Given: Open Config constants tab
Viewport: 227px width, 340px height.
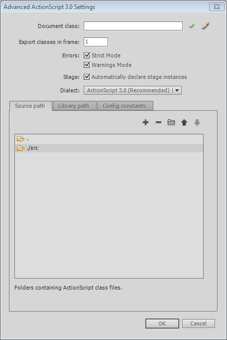Looking at the screenshot, I should pyautogui.click(x=125, y=106).
